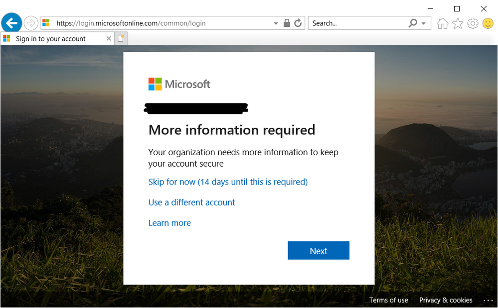
Task: Click the browser Forward arrow button
Action: pos(31,23)
